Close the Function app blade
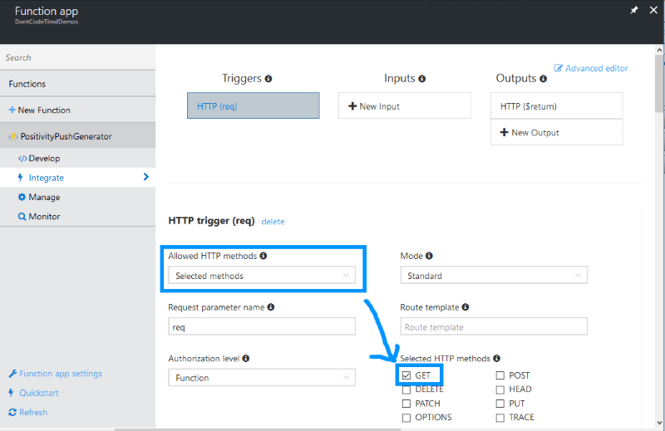This screenshot has height=431, width=665. [x=653, y=10]
